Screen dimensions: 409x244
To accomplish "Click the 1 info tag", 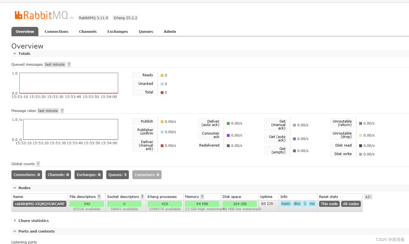I will [305, 204].
